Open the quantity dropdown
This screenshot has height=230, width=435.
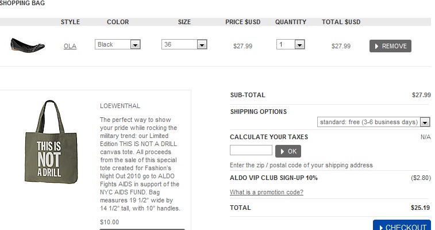tap(290, 44)
